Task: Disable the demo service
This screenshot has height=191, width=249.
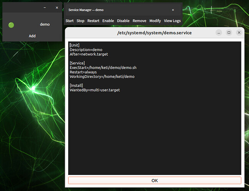Action: click(x=123, y=21)
